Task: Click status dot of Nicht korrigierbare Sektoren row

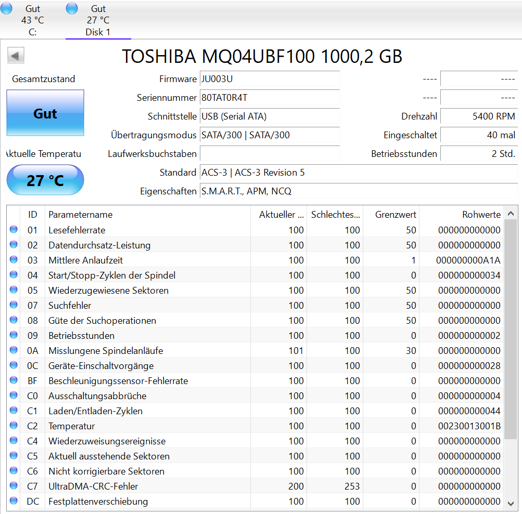Action: coord(14,470)
